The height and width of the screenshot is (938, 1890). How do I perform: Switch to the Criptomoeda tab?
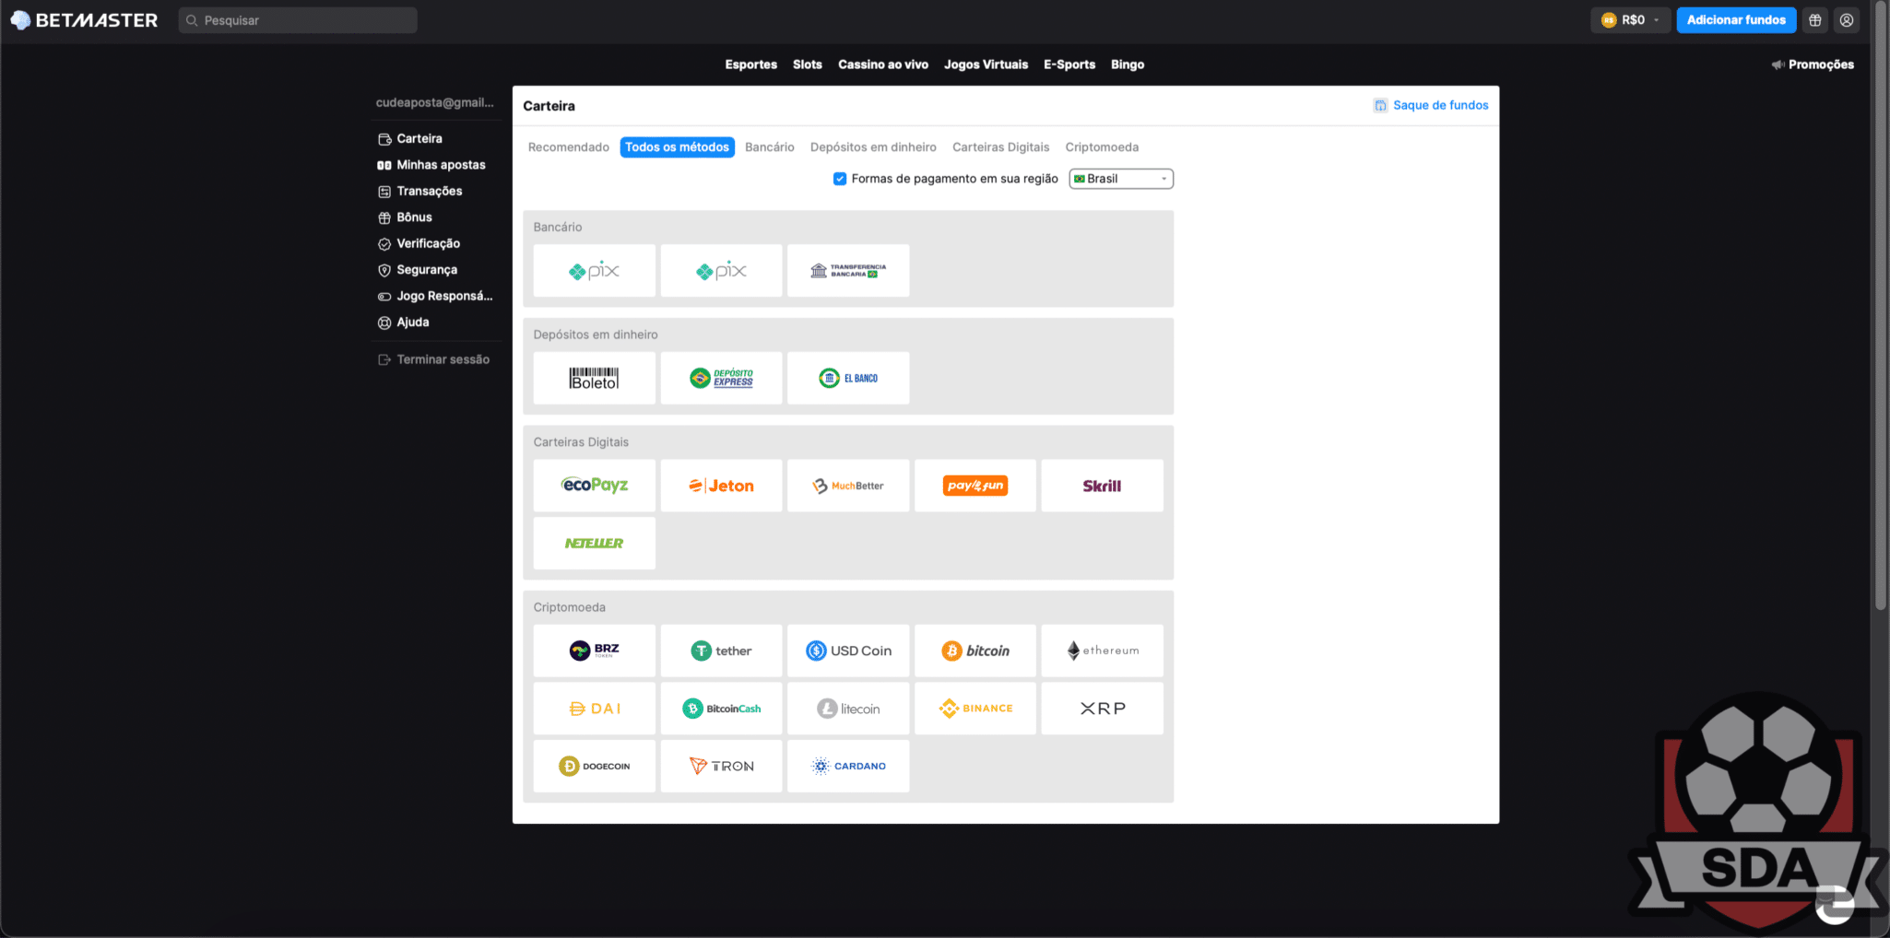point(1102,147)
